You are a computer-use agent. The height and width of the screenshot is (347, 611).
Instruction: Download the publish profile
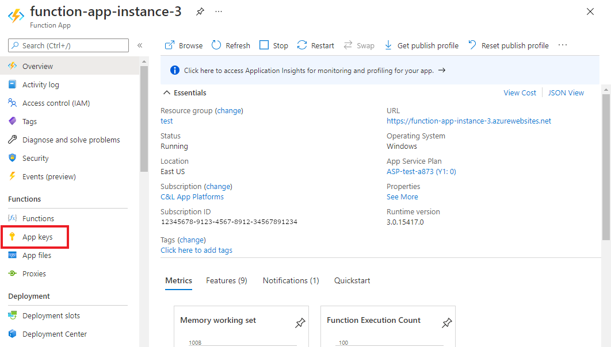(x=421, y=45)
